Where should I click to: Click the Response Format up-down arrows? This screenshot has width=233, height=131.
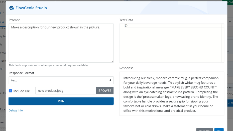[110, 80]
